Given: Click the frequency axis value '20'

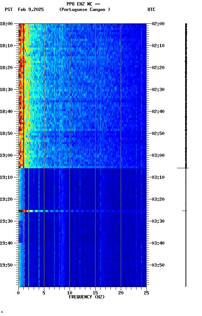Looking at the screenshot, I should (x=121, y=293).
